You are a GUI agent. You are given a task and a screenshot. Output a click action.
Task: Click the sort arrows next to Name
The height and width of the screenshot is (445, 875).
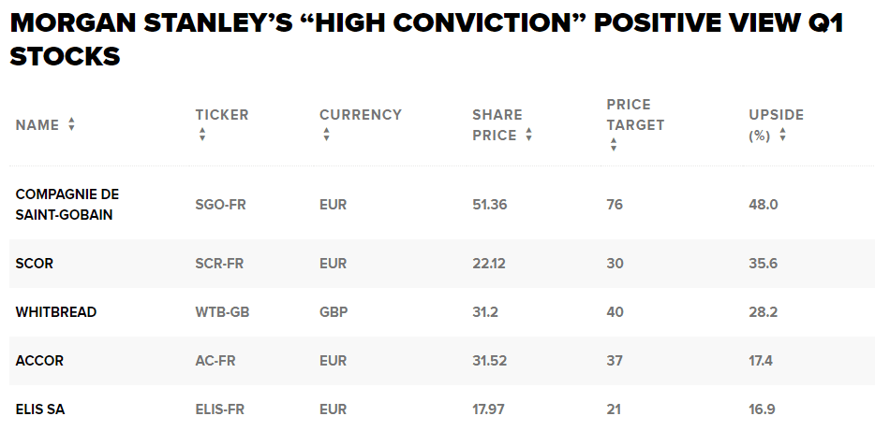71,125
